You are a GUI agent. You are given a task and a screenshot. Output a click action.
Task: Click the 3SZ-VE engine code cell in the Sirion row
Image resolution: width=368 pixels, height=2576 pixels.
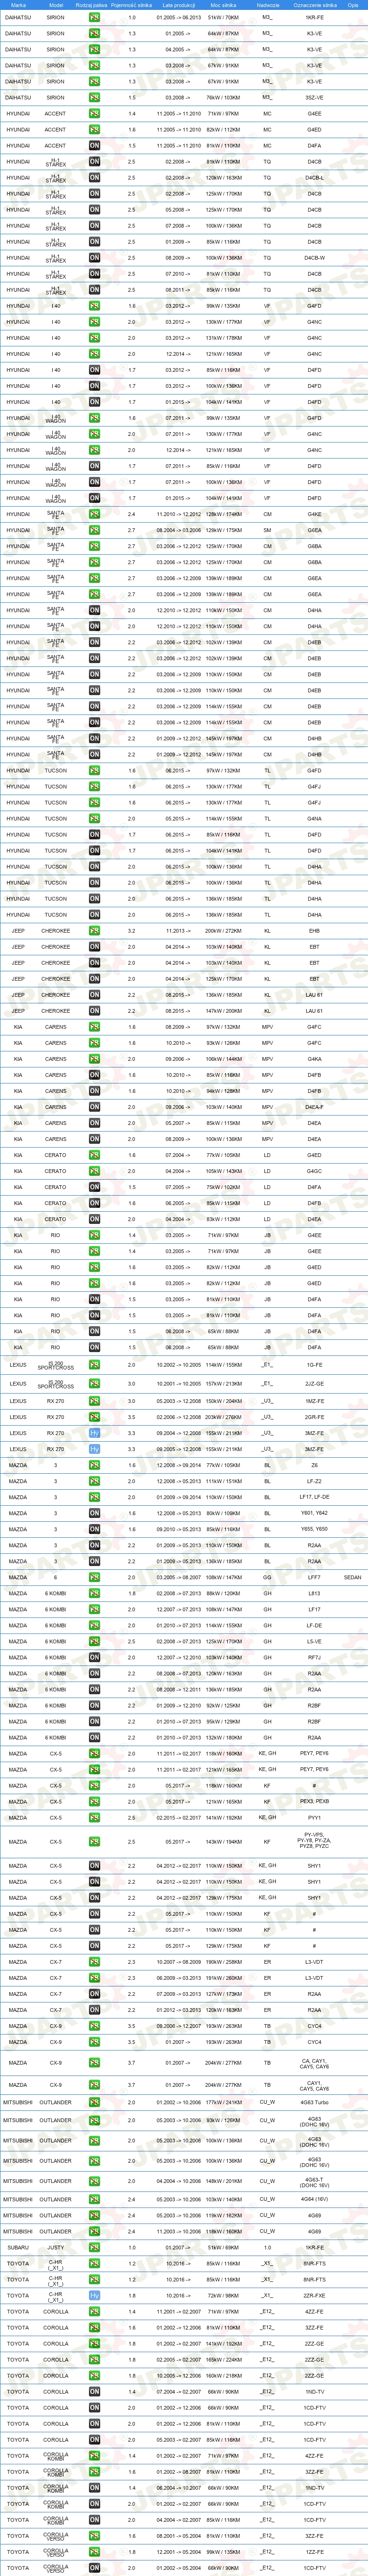pos(314,98)
